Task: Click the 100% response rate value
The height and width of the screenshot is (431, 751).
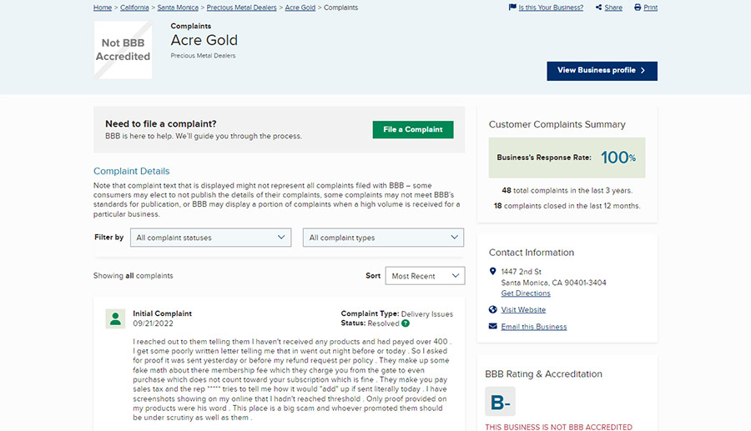Action: [x=617, y=158]
